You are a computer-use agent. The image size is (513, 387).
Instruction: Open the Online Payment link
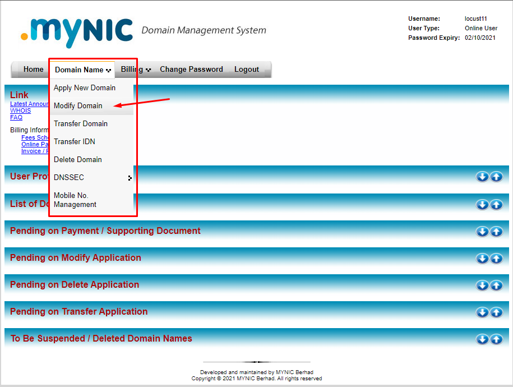coord(35,144)
